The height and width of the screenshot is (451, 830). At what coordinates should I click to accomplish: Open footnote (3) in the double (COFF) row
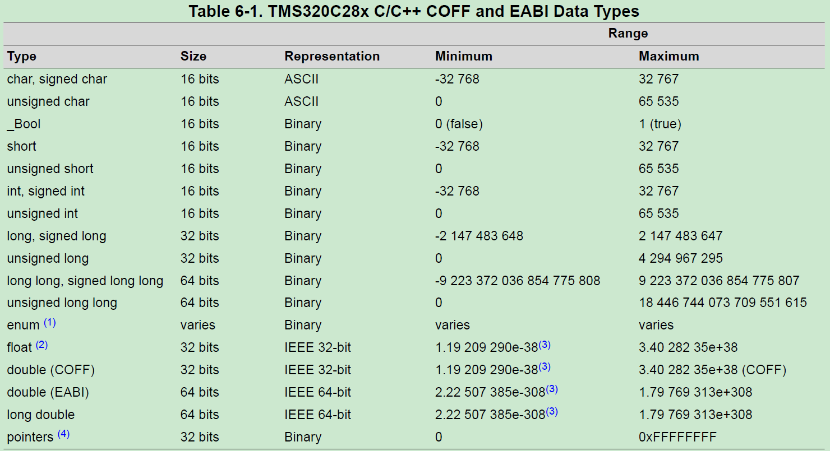pyautogui.click(x=545, y=368)
